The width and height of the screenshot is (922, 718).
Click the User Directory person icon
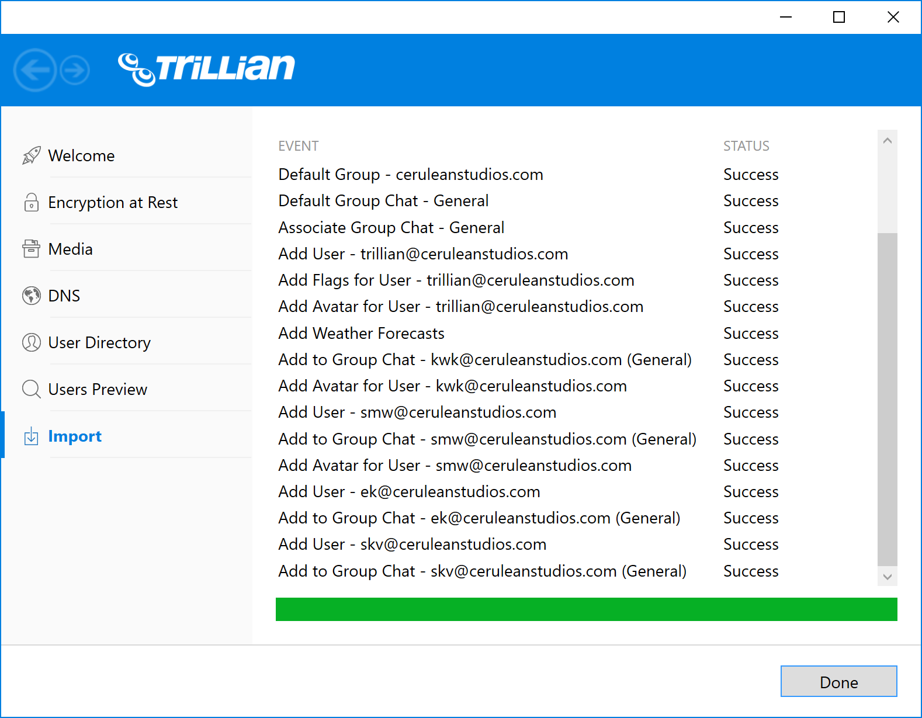coord(32,342)
